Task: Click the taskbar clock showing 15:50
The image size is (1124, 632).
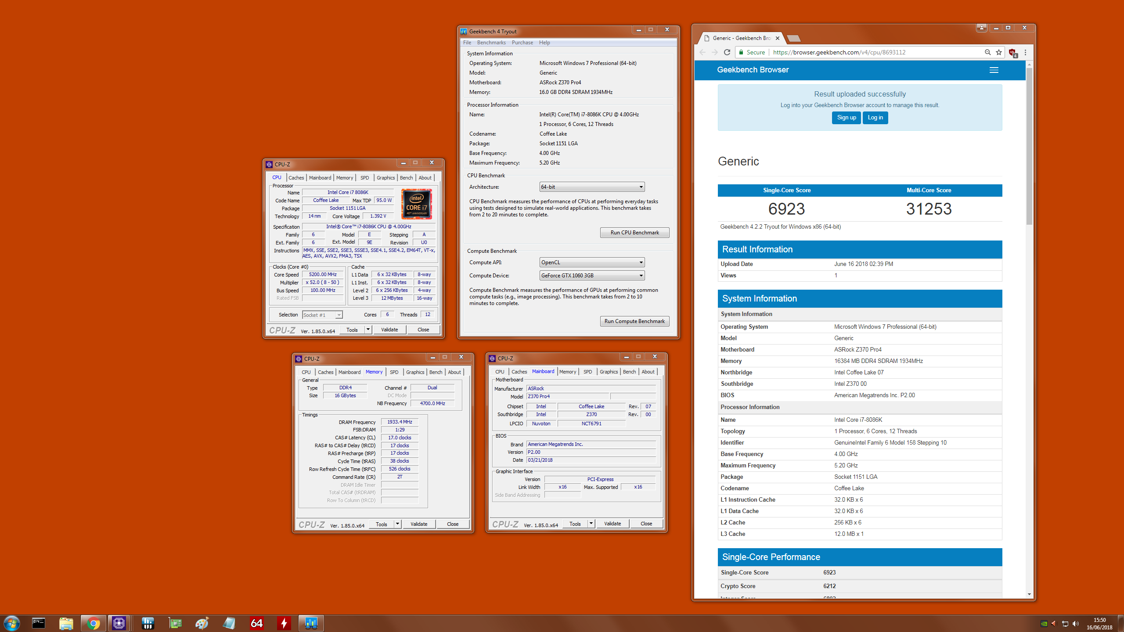Action: coord(1099,624)
